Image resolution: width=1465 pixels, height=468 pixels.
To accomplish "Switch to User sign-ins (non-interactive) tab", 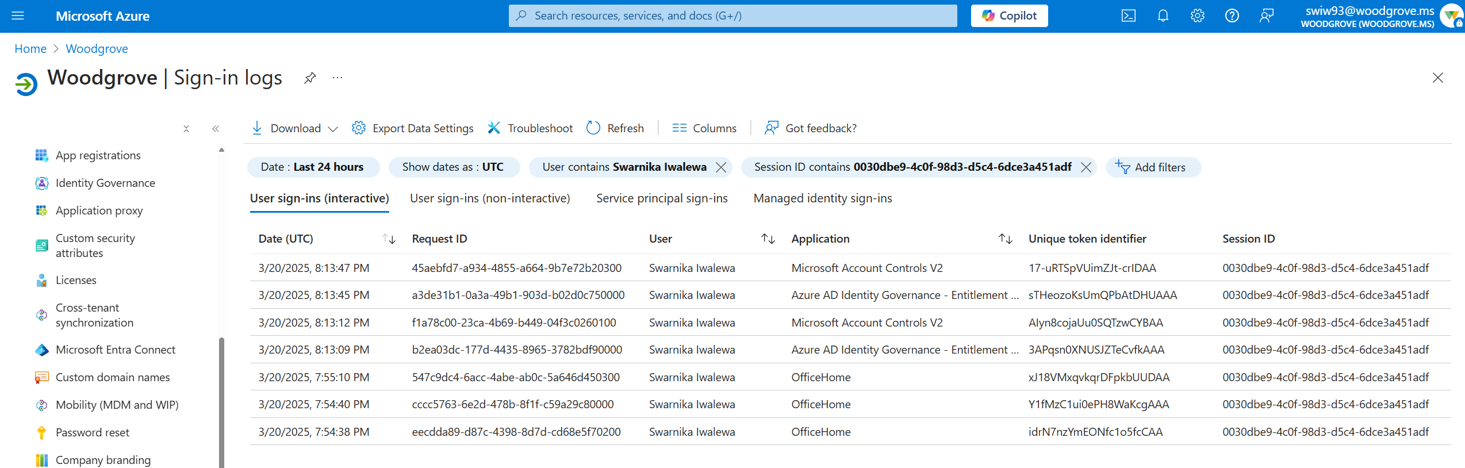I will click(x=490, y=198).
